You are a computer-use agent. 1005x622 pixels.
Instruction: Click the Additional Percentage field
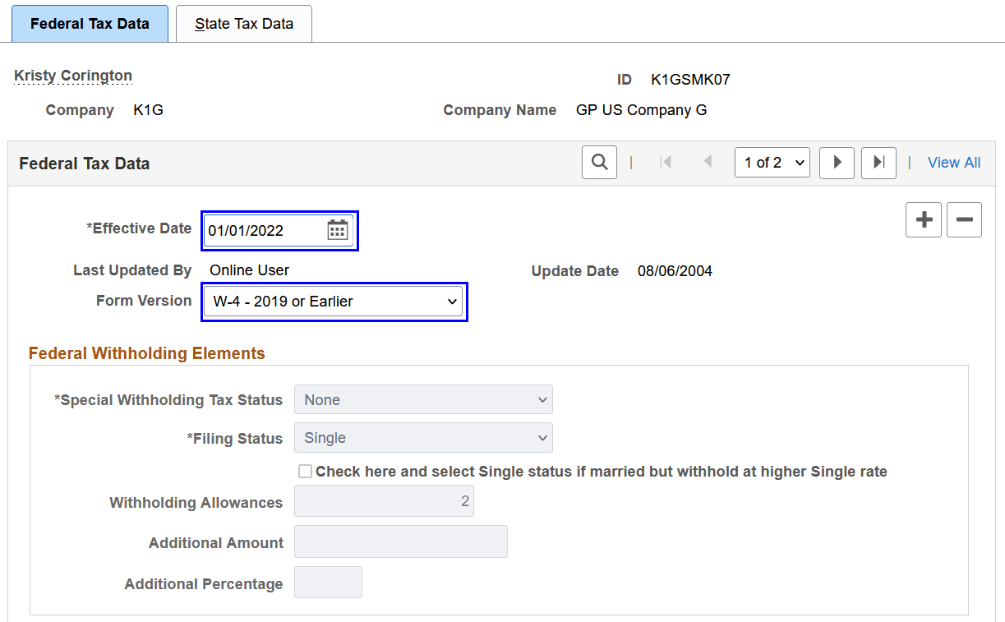[x=328, y=582]
